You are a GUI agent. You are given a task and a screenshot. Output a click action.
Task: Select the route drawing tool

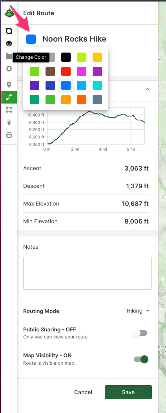(x=9, y=97)
